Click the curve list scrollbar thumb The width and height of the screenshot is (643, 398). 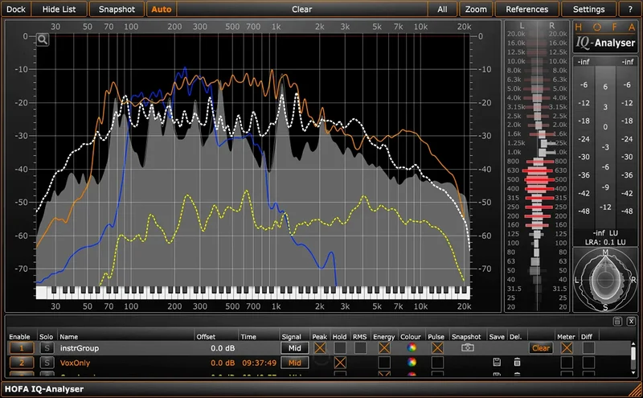point(634,354)
